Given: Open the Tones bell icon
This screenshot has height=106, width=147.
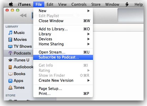Looking at the screenshot, I should tap(10, 88).
